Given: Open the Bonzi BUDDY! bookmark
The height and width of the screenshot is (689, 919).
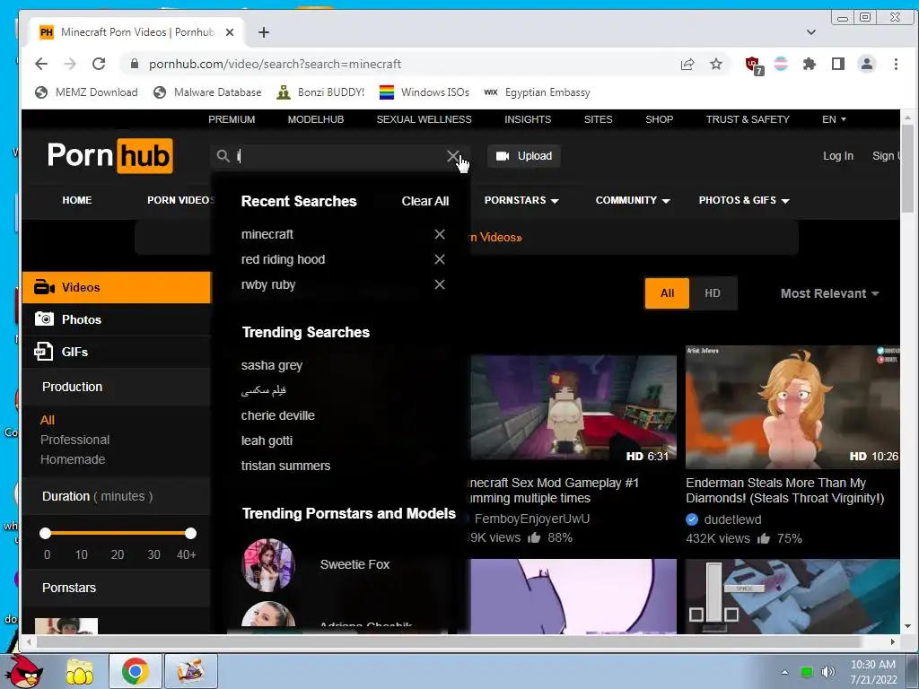Looking at the screenshot, I should [x=320, y=92].
